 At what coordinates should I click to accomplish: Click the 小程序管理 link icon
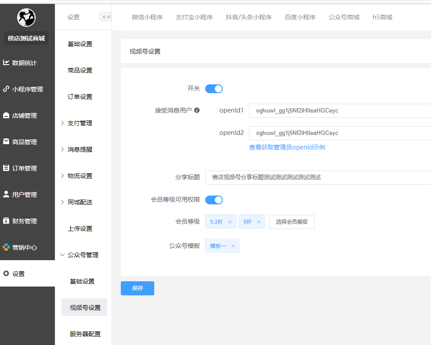click(6, 89)
